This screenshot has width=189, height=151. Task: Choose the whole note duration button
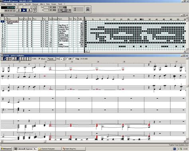point(13,59)
